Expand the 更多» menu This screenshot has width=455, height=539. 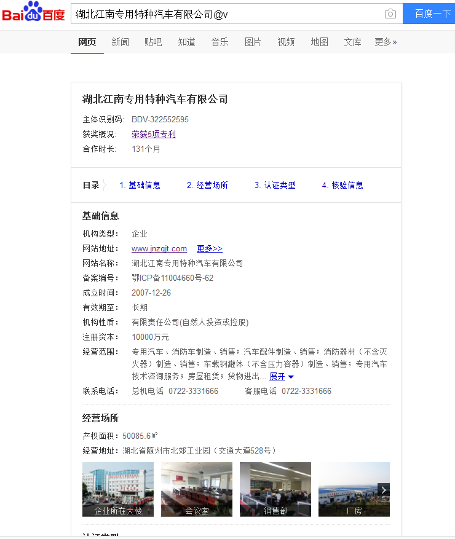(386, 42)
